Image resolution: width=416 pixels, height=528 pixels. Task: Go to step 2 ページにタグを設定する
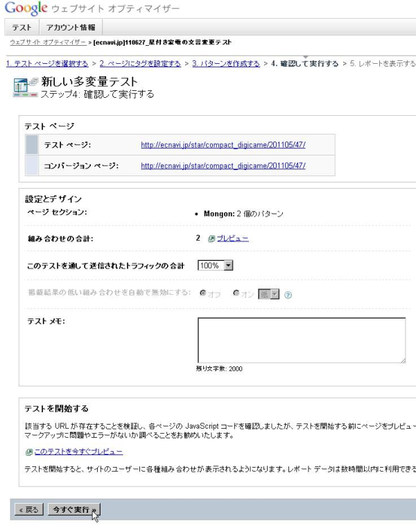click(x=140, y=63)
